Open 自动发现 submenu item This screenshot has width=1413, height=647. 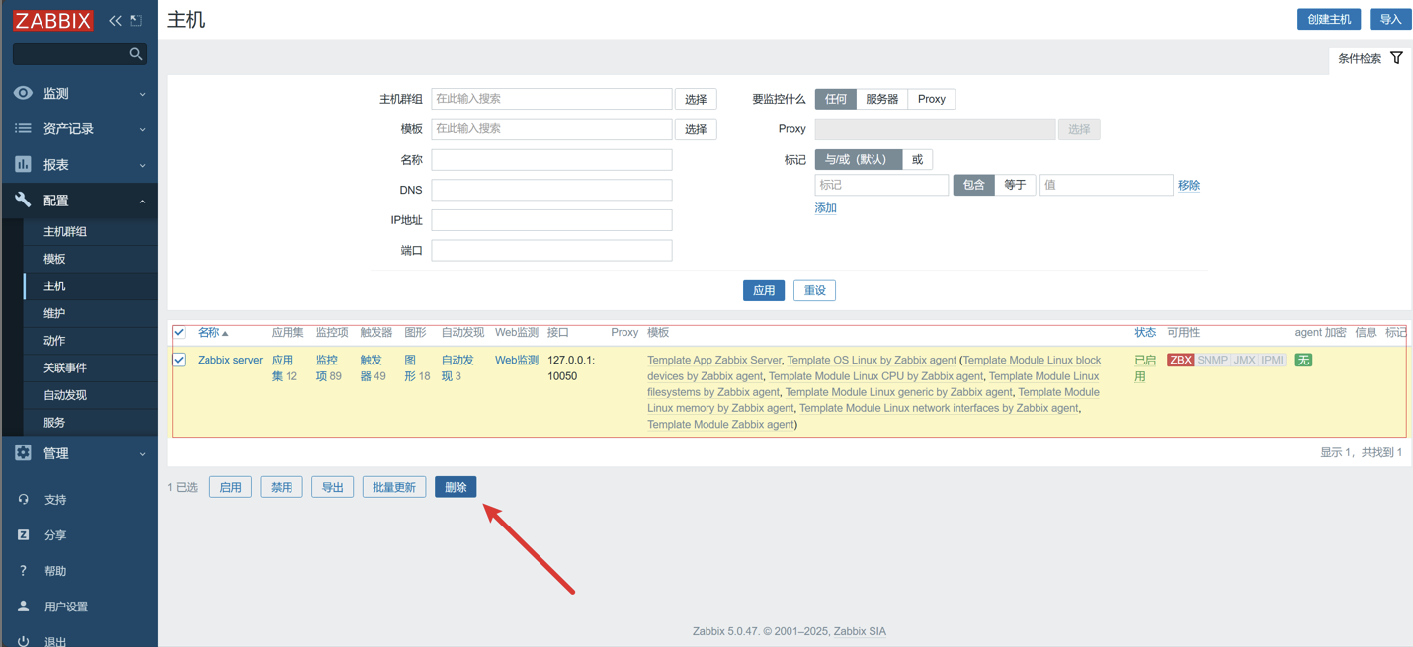tap(65, 395)
